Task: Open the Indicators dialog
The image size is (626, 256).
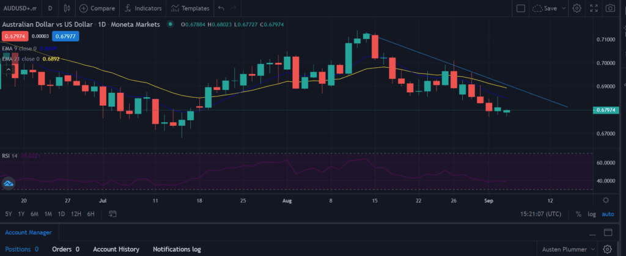Action: 143,8
